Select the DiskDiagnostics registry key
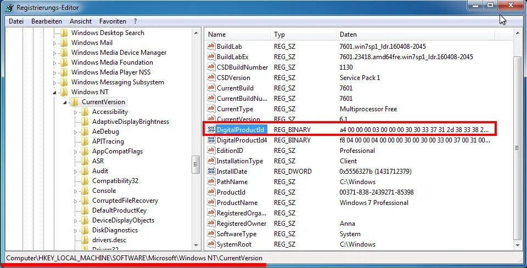The image size is (527, 268). pos(115,230)
